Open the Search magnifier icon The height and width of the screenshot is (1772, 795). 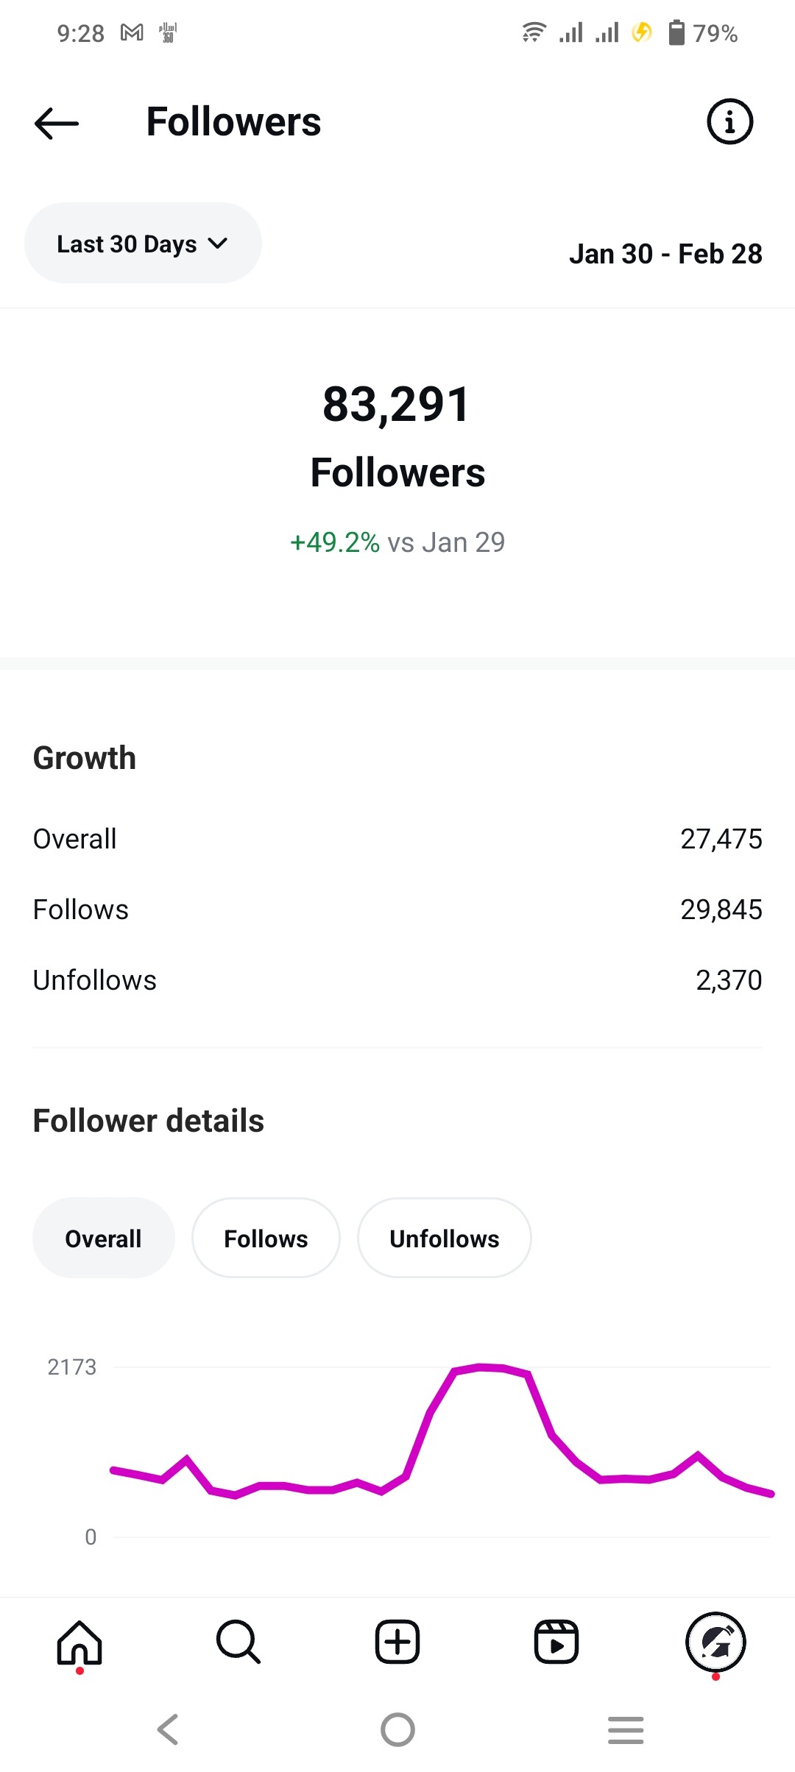click(239, 1642)
